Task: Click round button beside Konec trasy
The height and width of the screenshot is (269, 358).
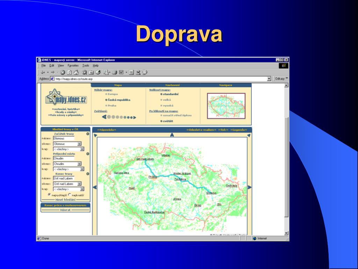Action: click(88, 174)
